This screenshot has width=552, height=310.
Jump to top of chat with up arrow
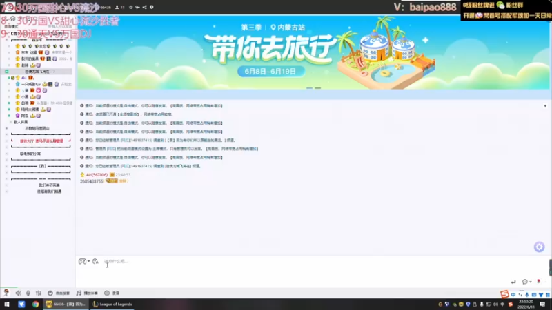[x=545, y=106]
